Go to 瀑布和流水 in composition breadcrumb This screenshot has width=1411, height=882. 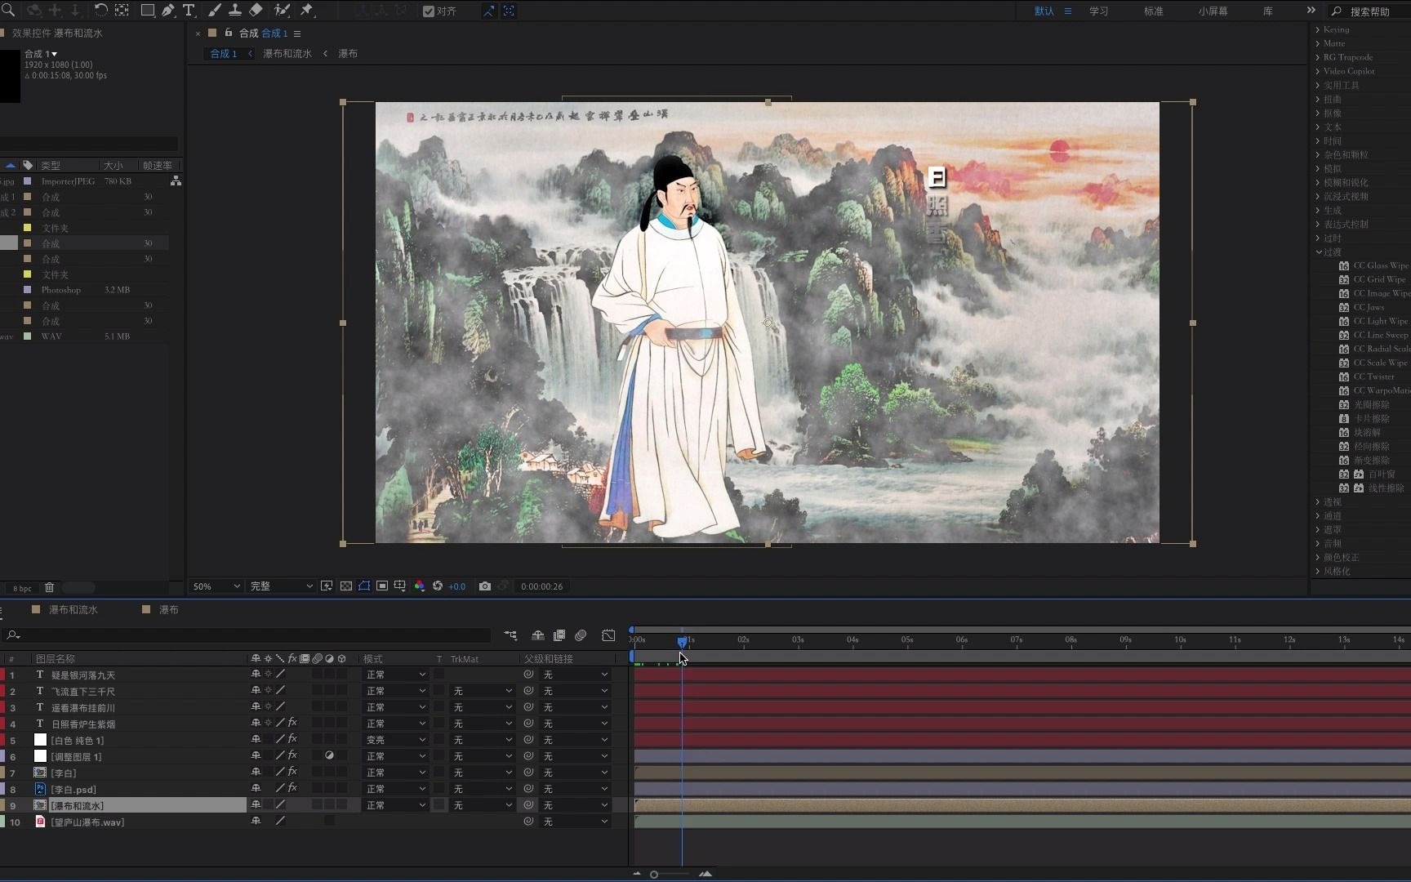287,54
